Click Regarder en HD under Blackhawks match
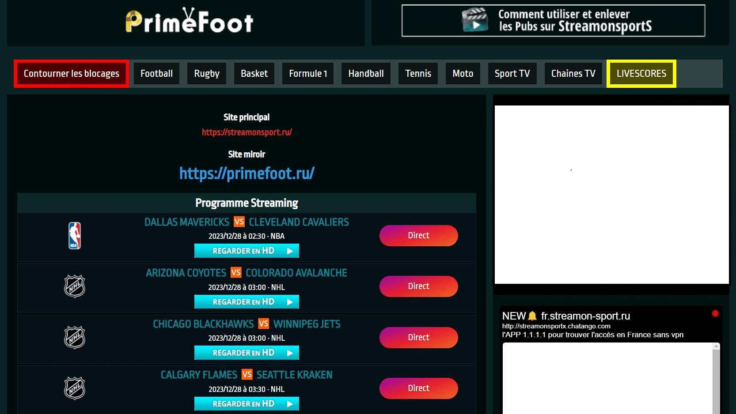 (x=247, y=353)
